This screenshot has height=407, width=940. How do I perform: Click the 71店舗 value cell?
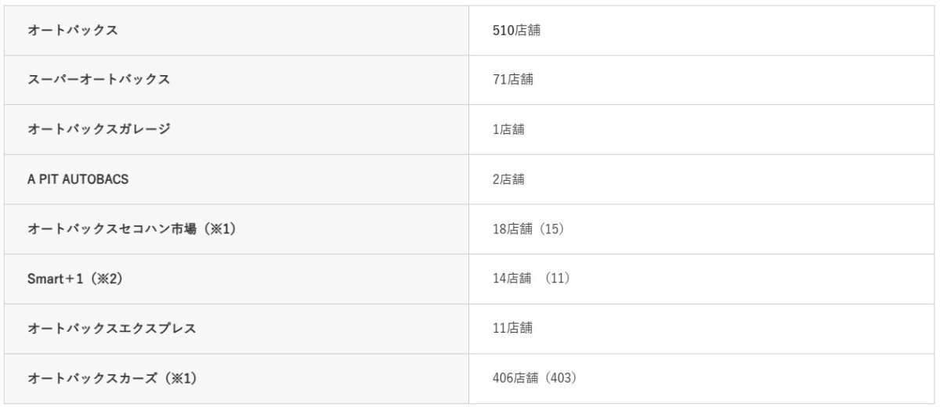[x=512, y=80]
